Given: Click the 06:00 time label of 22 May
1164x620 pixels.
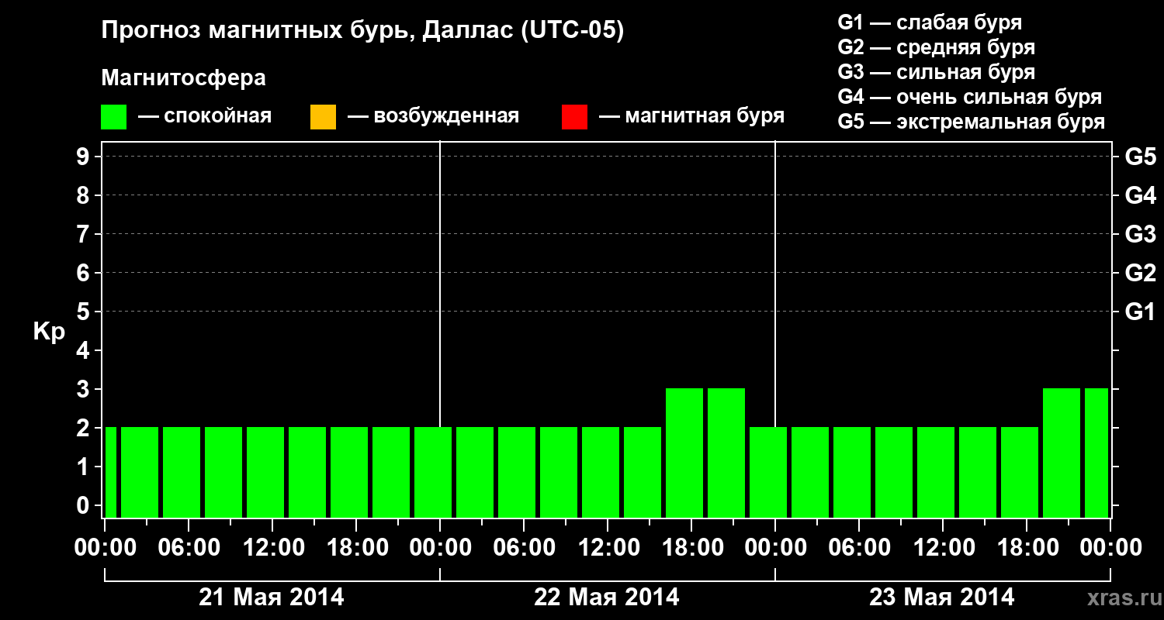Looking at the screenshot, I should pos(524,547).
